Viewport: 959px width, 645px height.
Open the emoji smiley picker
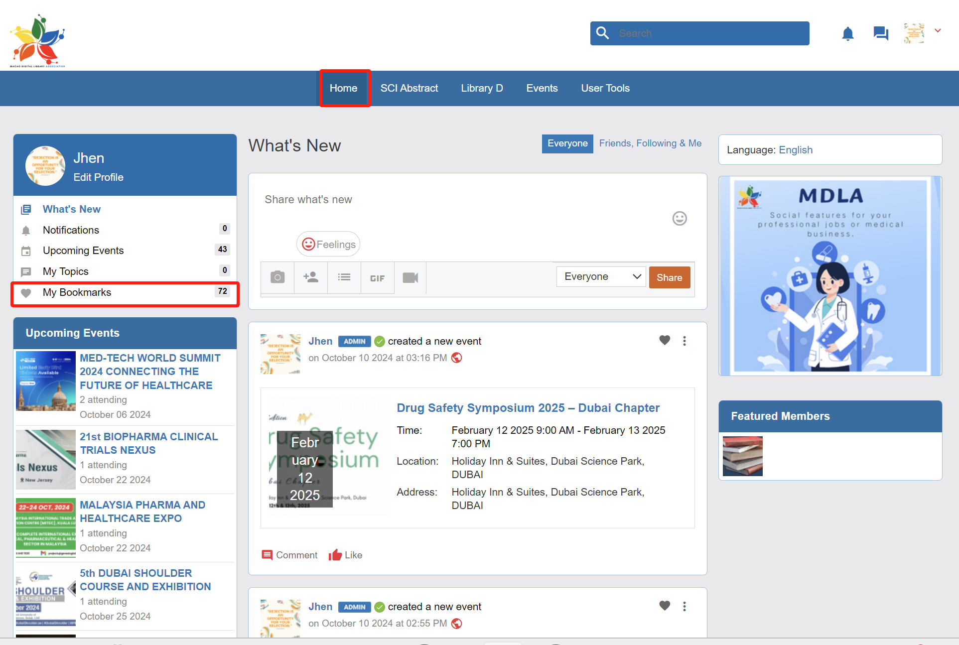(680, 219)
